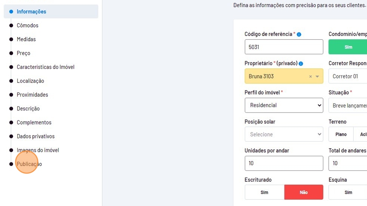Image resolution: width=367 pixels, height=206 pixels.
Task: Click the Código de referência input
Action: click(x=284, y=47)
